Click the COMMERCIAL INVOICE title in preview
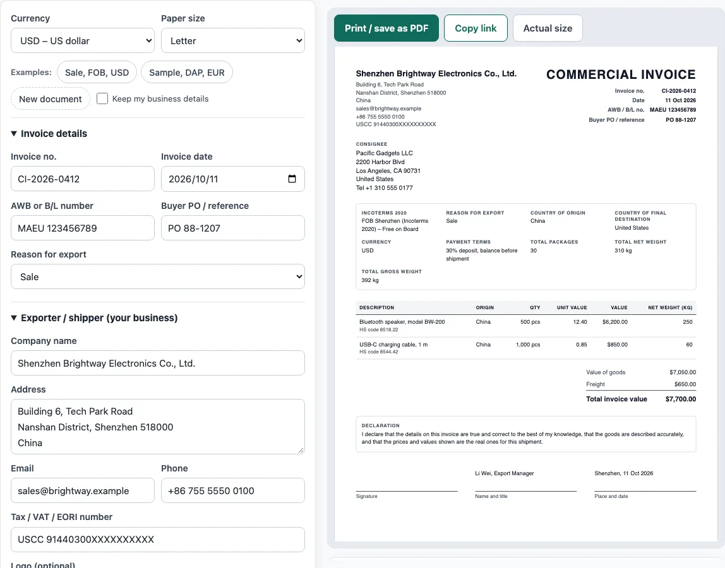The height and width of the screenshot is (568, 725). (x=621, y=74)
